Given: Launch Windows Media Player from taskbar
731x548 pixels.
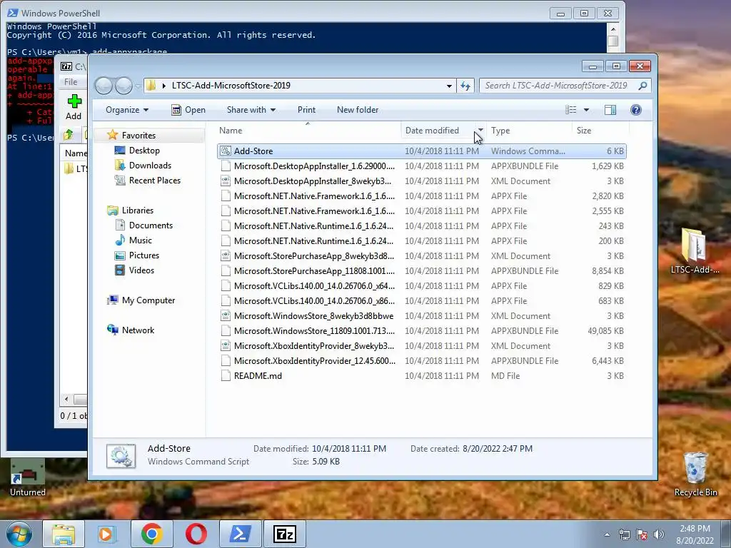Looking at the screenshot, I should (106, 534).
